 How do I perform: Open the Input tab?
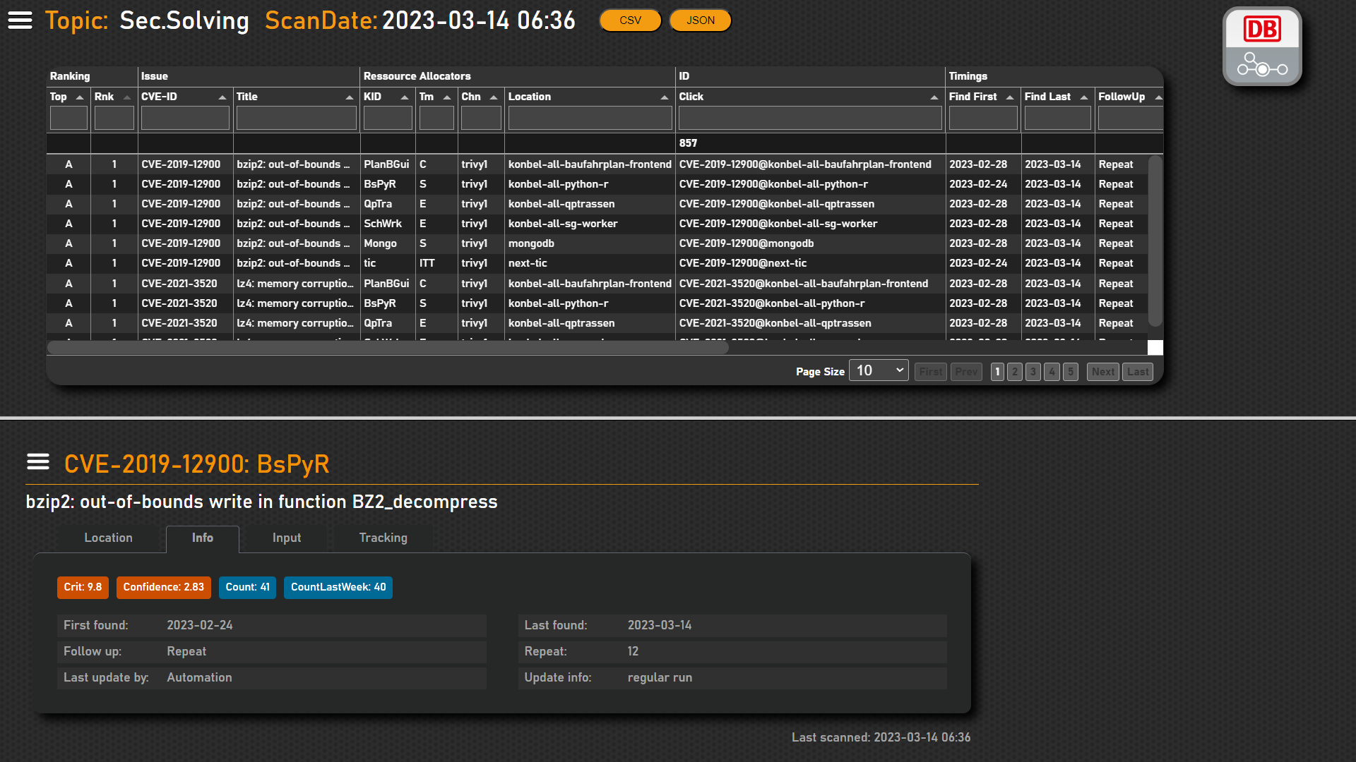(x=287, y=538)
